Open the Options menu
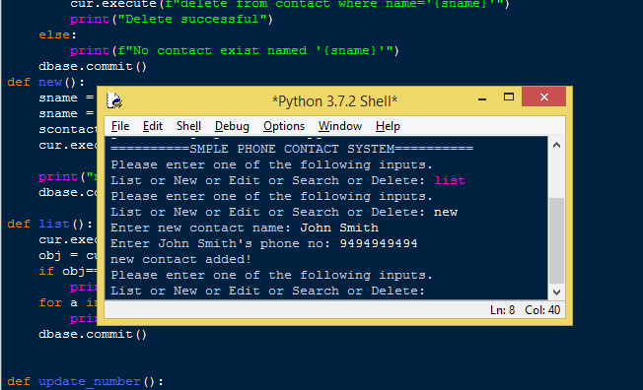Viewport: 643px width, 390px height. 284,126
